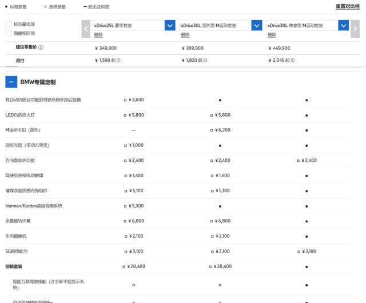Check the 隐藏相同项 checkbox
This screenshot has height=303, width=366.
click(9, 33)
